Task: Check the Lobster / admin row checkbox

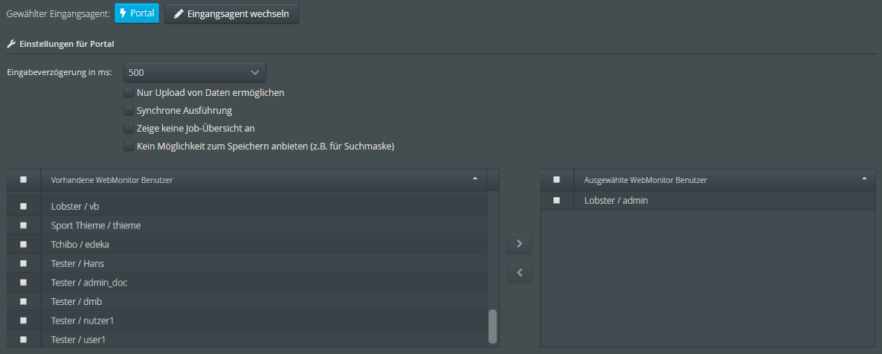Action: pyautogui.click(x=556, y=200)
